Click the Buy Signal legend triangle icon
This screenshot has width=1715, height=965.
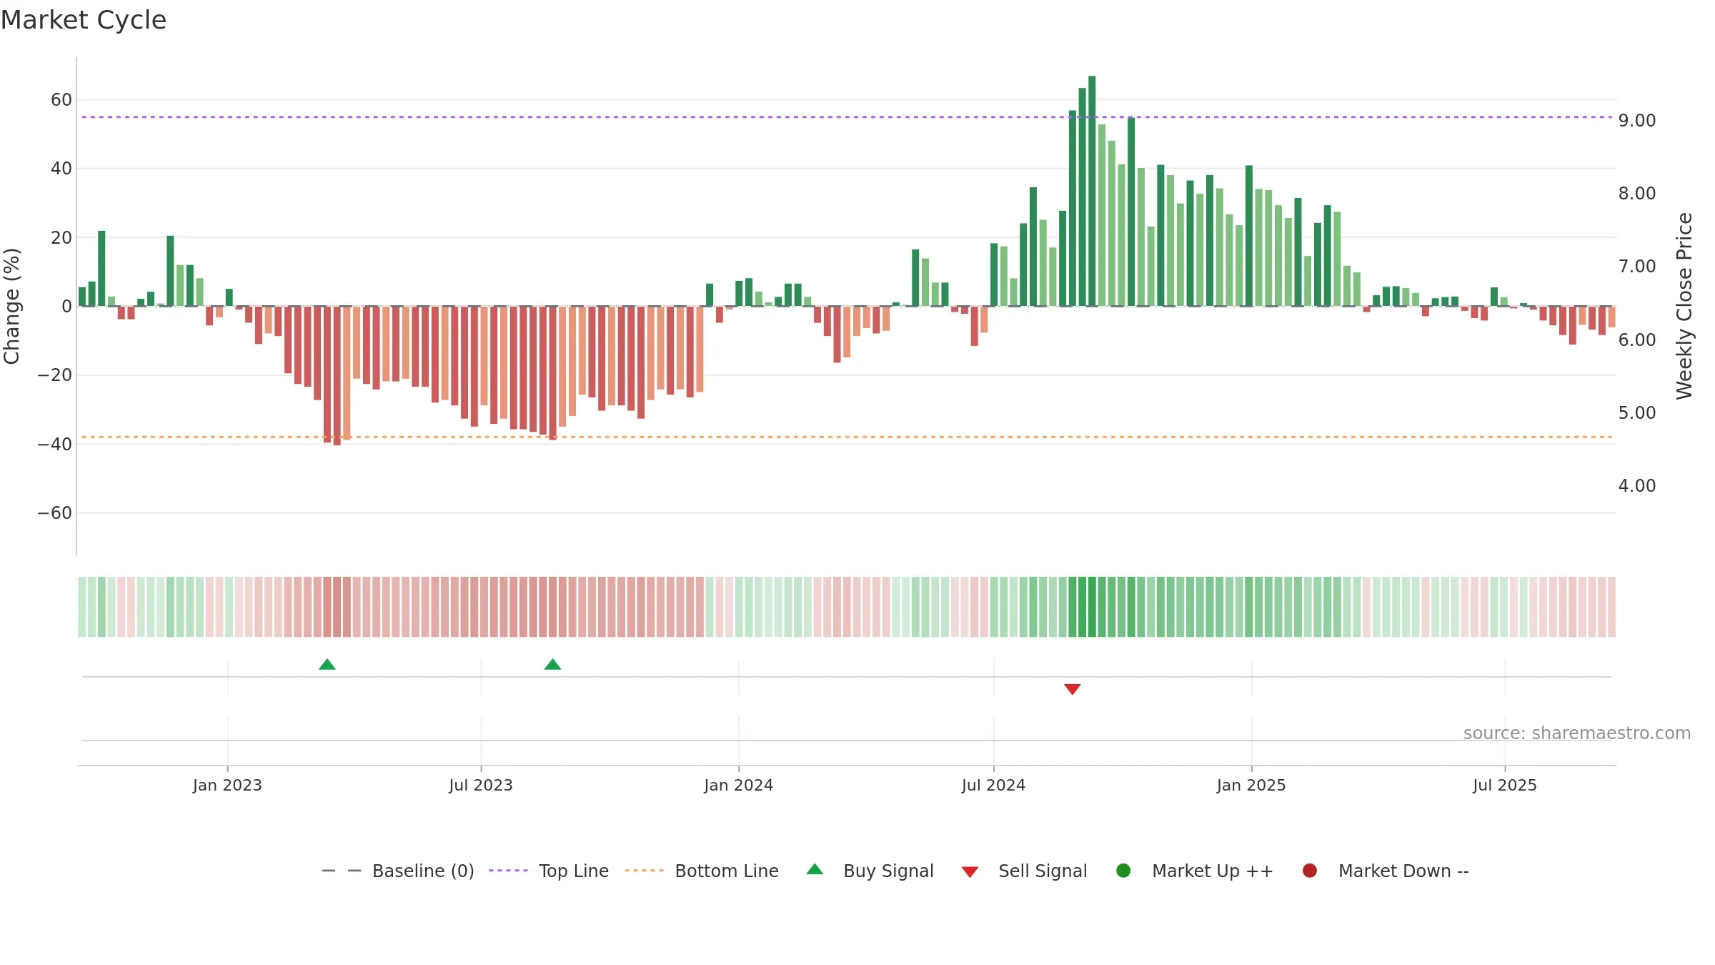pyautogui.click(x=815, y=869)
